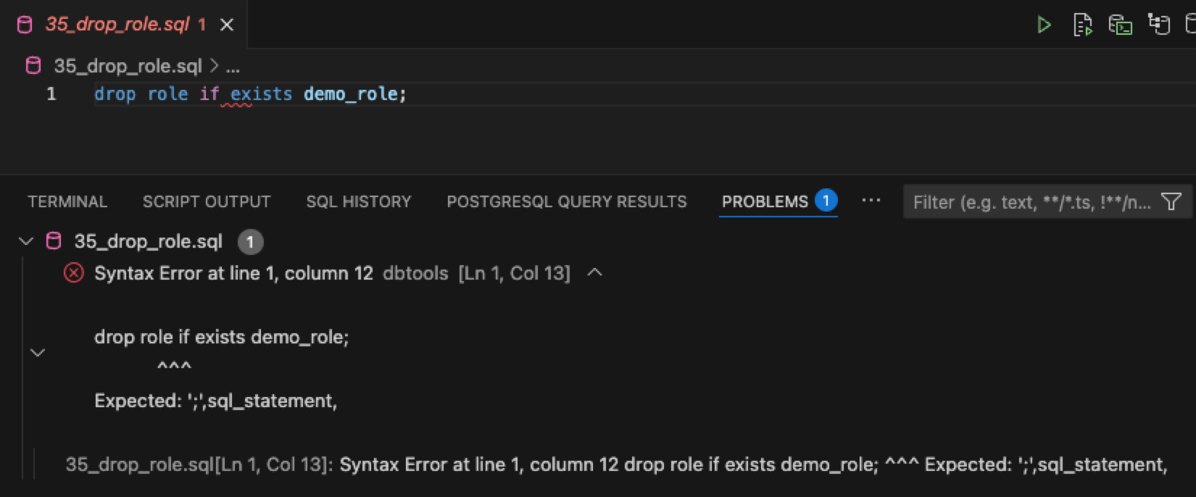Open the panel's more tabs ellipsis
The width and height of the screenshot is (1196, 497).
871,201
